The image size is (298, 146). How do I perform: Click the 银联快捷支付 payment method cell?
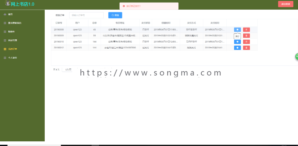pyautogui.click(x=191, y=35)
